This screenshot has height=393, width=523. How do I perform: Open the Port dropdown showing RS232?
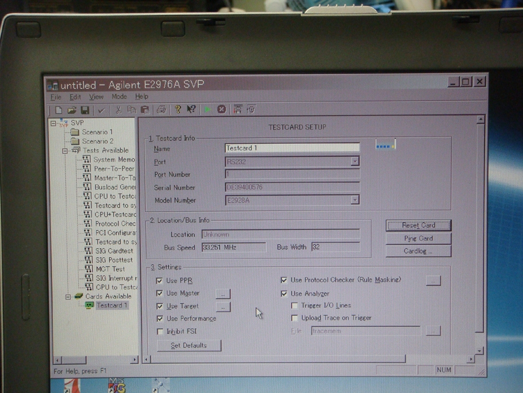pyautogui.click(x=355, y=162)
